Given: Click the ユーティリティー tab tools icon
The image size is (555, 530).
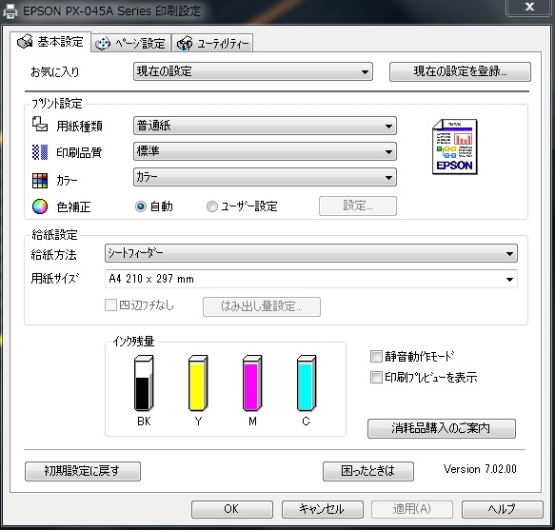Looking at the screenshot, I should click(185, 44).
